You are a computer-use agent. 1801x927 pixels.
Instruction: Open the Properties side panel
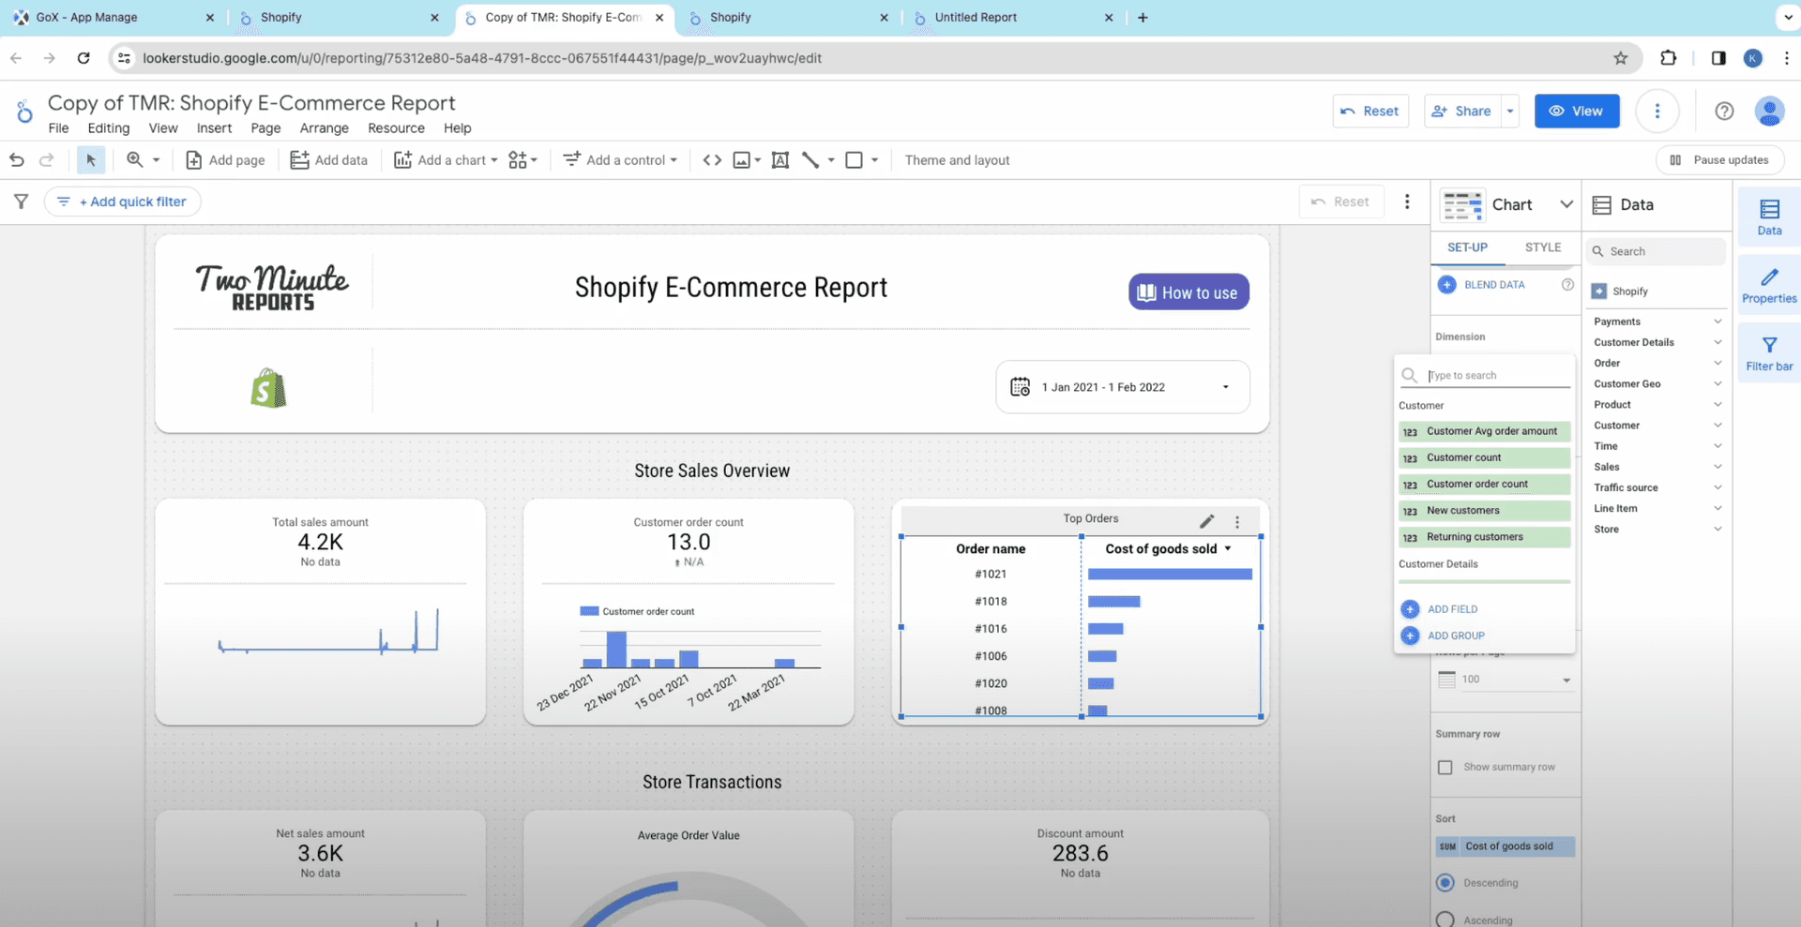click(x=1768, y=286)
